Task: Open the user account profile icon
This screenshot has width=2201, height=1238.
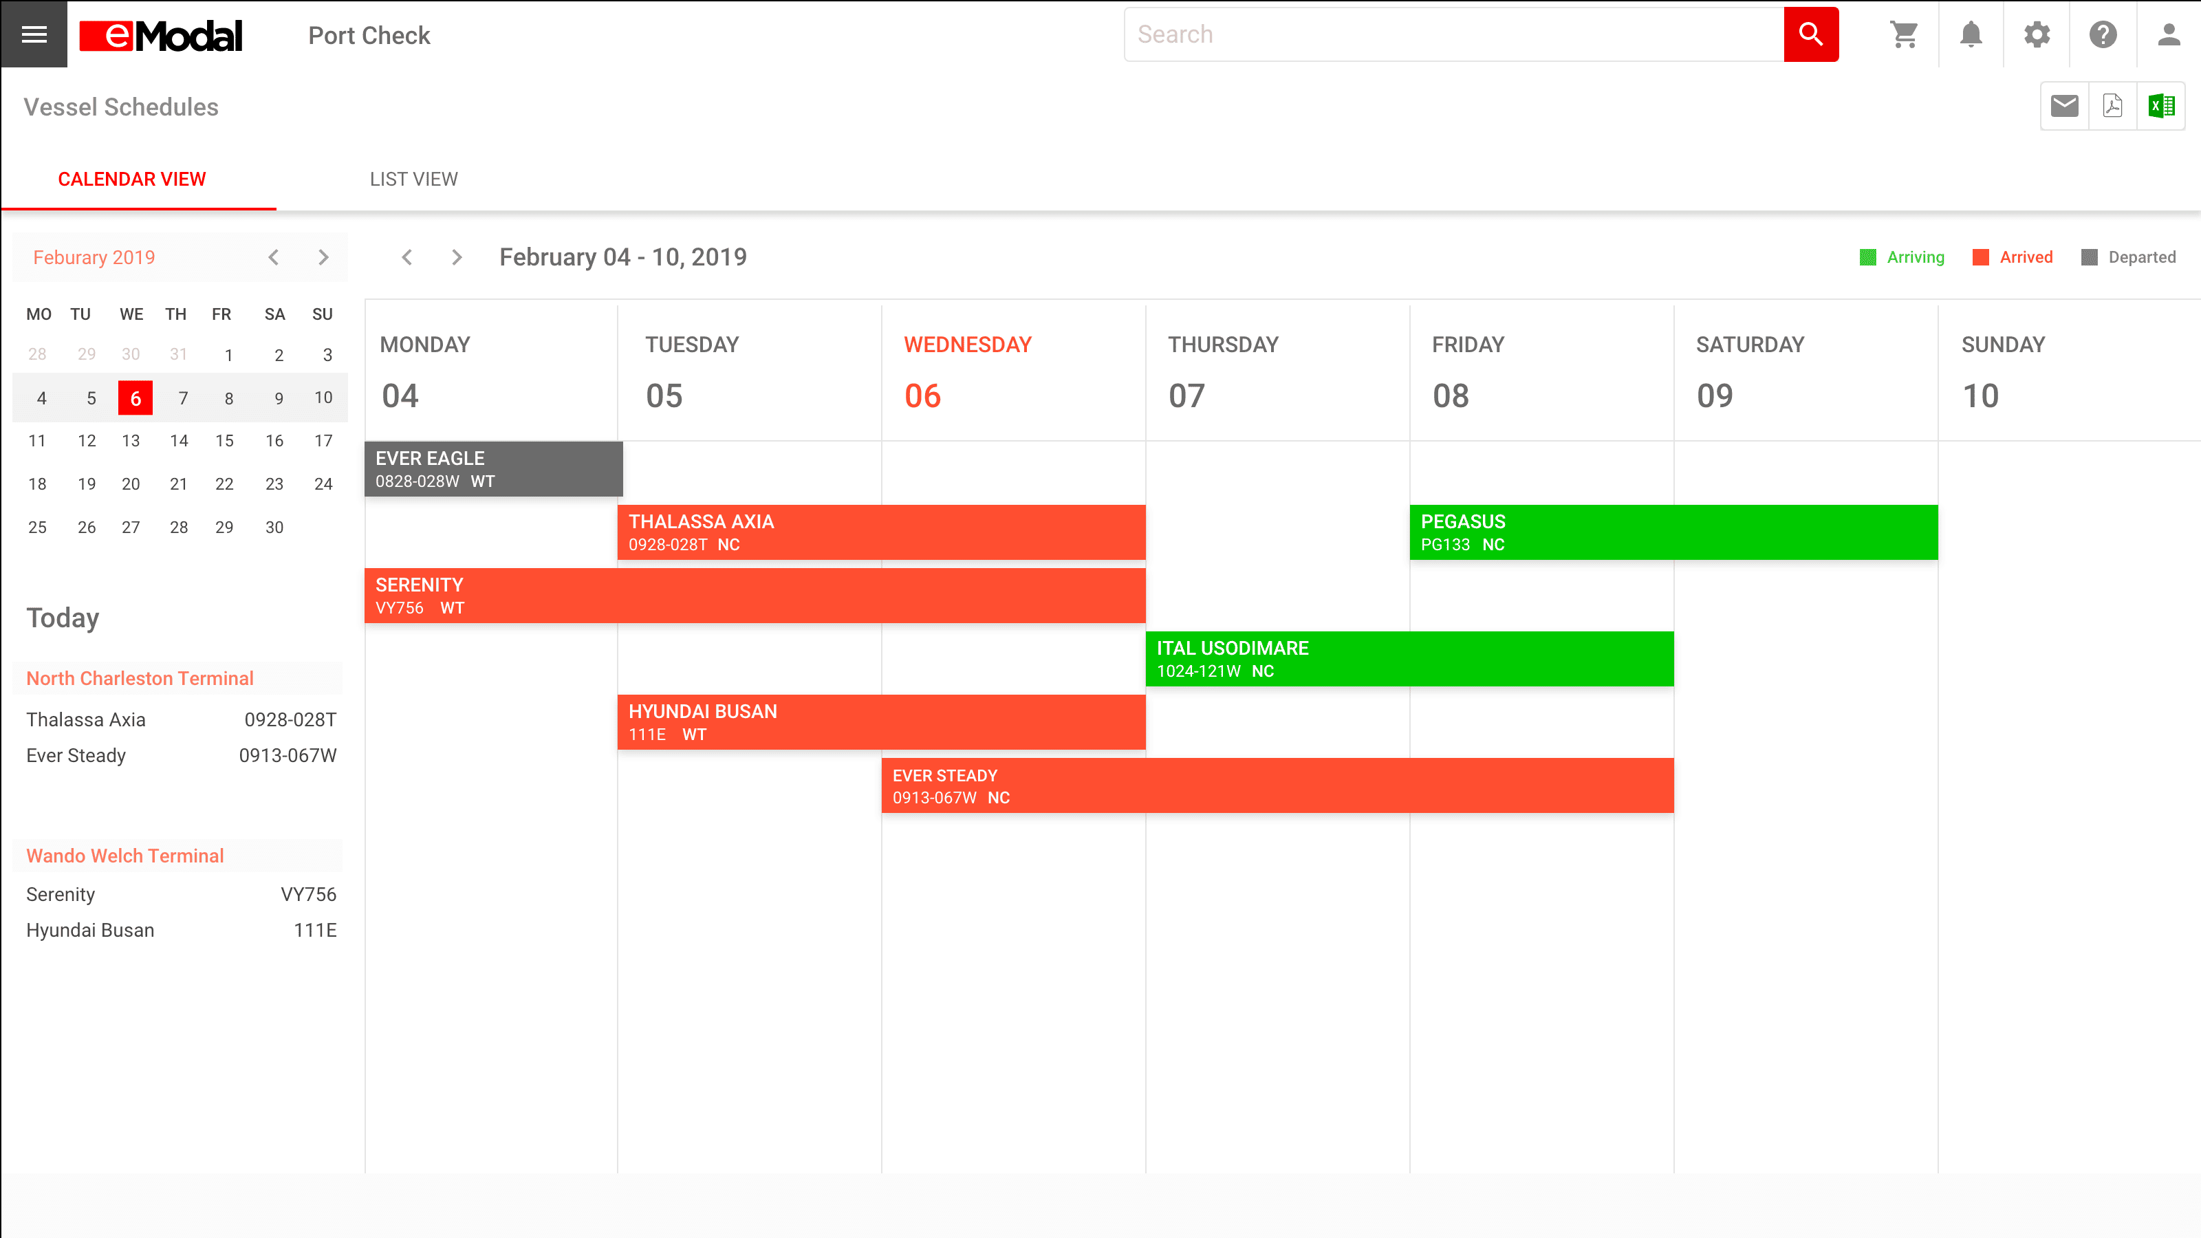Action: click(2169, 34)
